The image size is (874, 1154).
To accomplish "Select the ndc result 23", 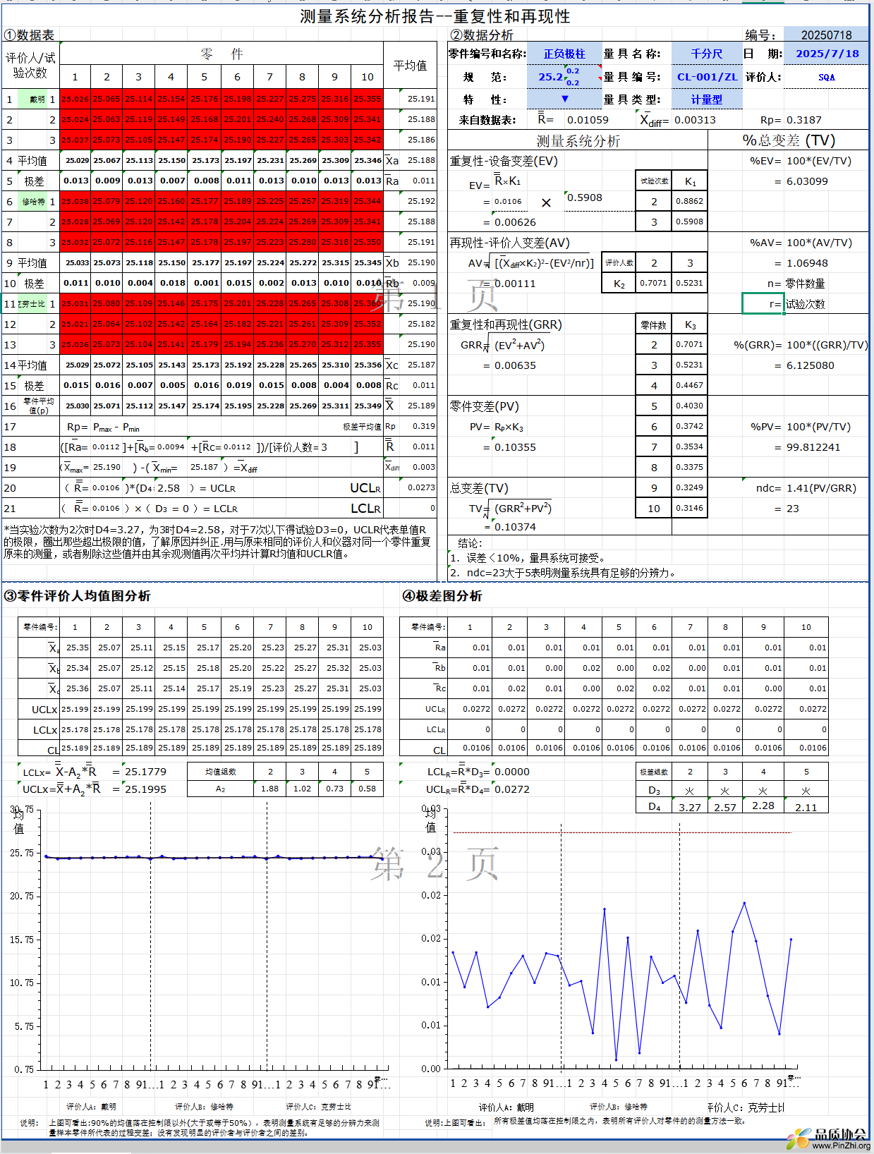I will [793, 509].
